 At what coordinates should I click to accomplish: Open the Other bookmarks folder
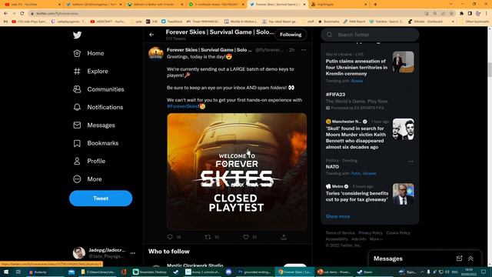point(474,22)
